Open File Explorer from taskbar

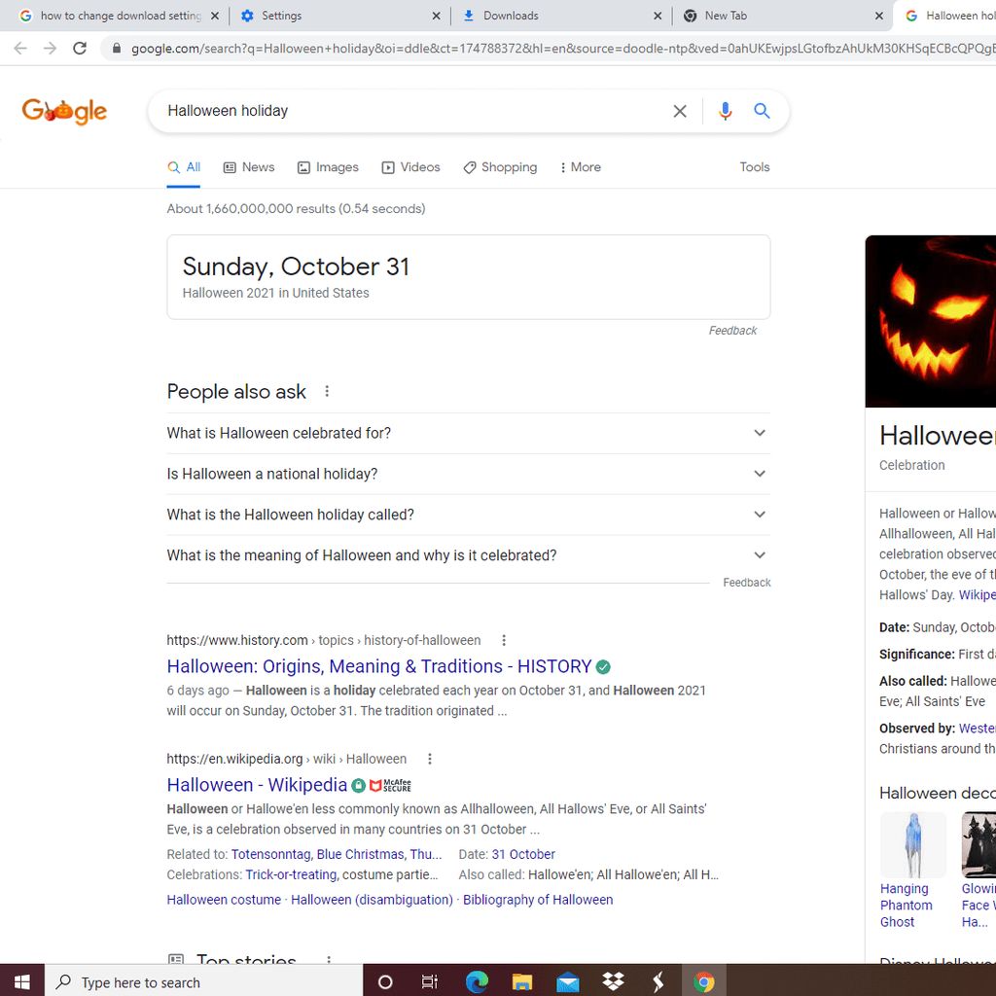[521, 982]
